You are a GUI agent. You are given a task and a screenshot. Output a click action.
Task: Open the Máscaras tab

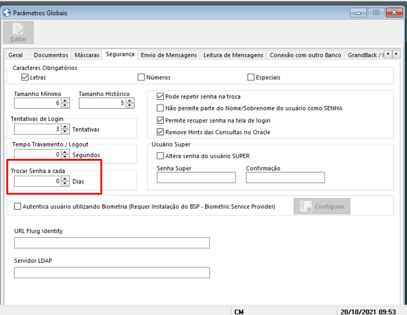pyautogui.click(x=87, y=55)
